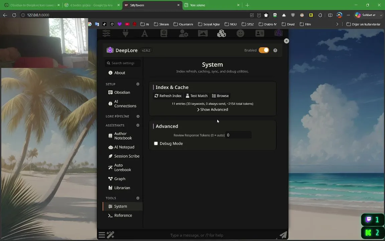Show more bookmarks with the chevron
This screenshot has width=385, height=241.
[x=337, y=24]
